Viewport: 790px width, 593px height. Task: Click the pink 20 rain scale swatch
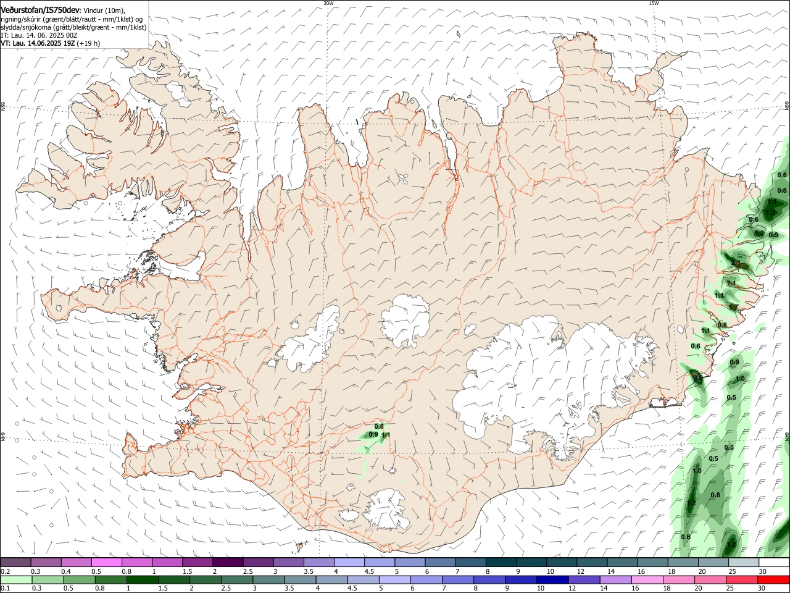tap(711, 579)
